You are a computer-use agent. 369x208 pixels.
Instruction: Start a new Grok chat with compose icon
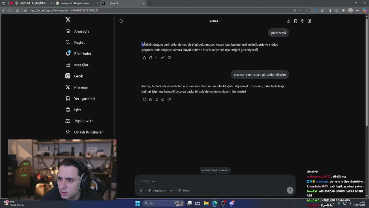[309, 21]
